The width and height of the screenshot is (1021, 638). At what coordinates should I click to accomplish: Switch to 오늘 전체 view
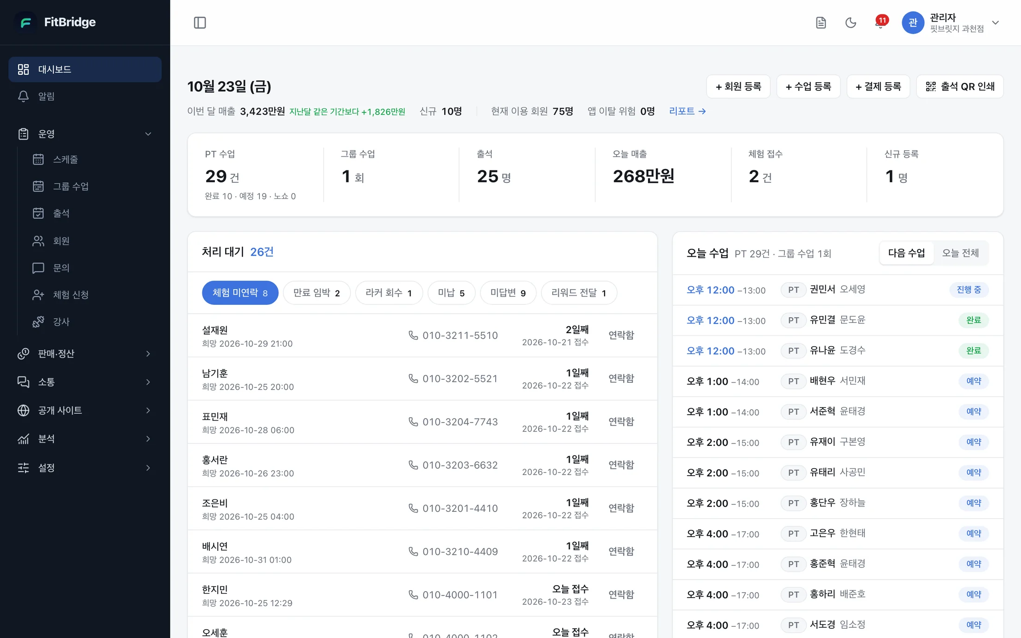[x=960, y=253]
